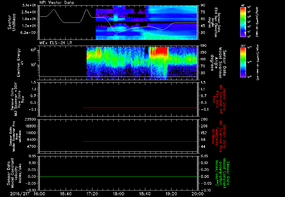Click the '1.2e+01' sector tick value
The height and width of the screenshot is (197, 285).
29,26
